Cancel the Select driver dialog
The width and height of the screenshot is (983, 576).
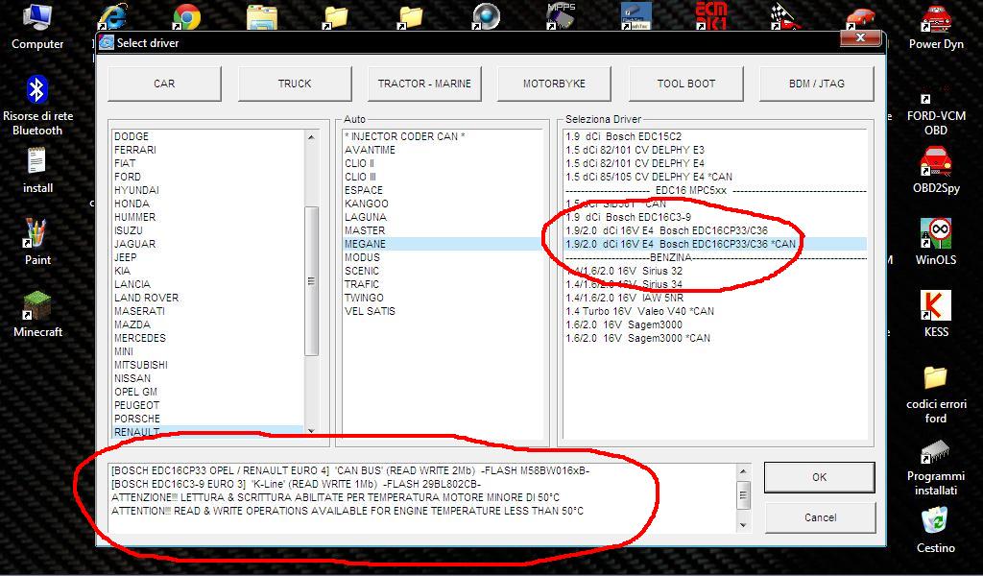click(820, 517)
